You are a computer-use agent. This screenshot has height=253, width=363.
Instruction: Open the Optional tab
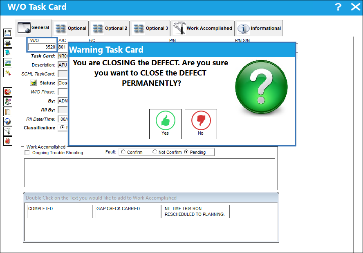click(71, 28)
